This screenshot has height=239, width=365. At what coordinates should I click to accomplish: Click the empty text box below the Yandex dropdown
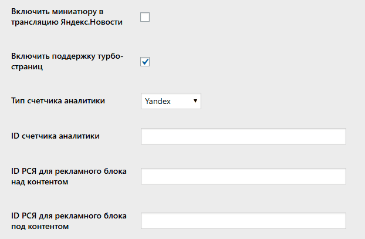coord(243,136)
